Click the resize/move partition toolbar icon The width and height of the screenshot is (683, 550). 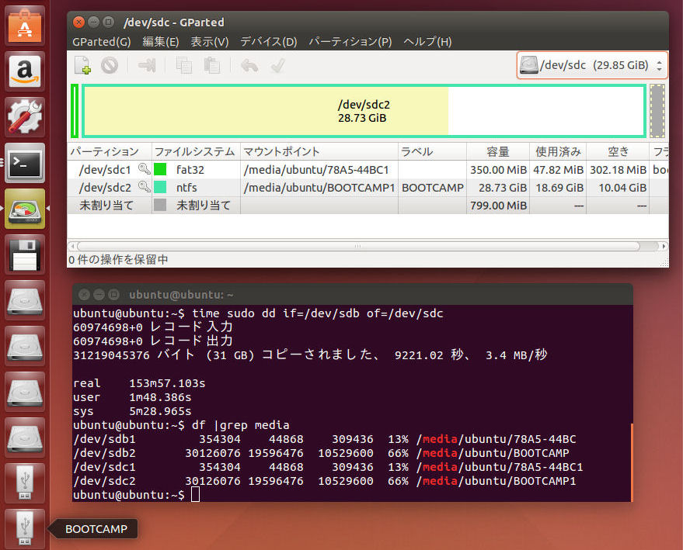(147, 65)
